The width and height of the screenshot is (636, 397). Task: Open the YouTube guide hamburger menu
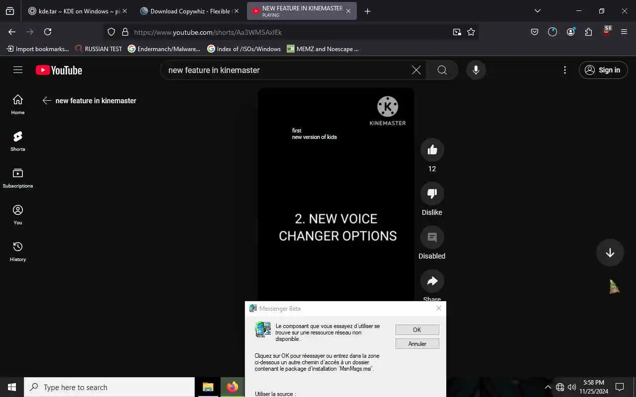tap(18, 70)
